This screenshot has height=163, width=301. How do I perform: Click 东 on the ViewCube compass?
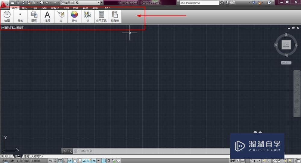[x=296, y=45]
